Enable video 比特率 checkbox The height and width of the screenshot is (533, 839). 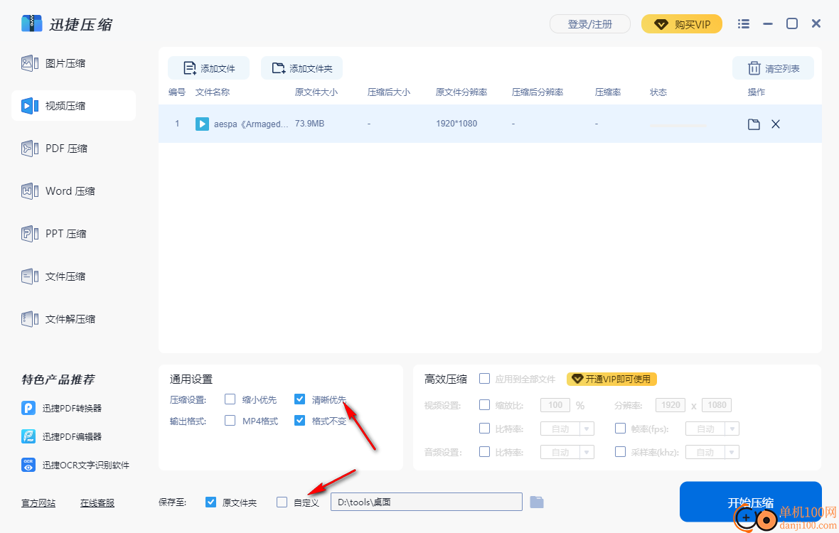pyautogui.click(x=484, y=429)
